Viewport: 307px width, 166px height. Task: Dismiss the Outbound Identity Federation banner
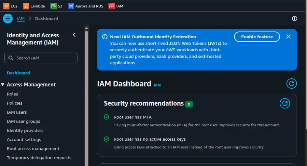288,37
